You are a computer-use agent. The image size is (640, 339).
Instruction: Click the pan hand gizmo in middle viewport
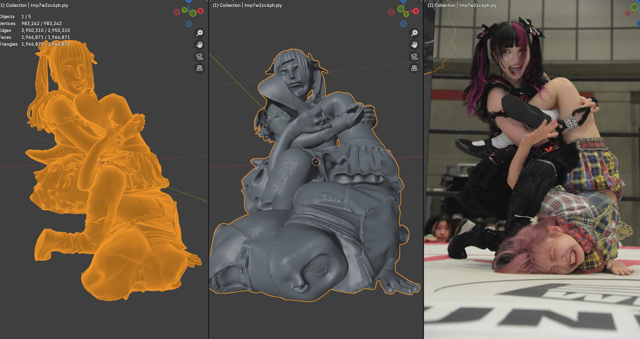[414, 45]
